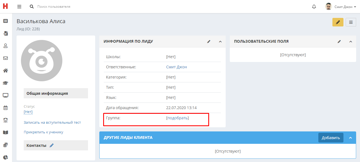360x162 pixels.
Task: Click the Лид (ID: 228) text
Action: click(28, 29)
